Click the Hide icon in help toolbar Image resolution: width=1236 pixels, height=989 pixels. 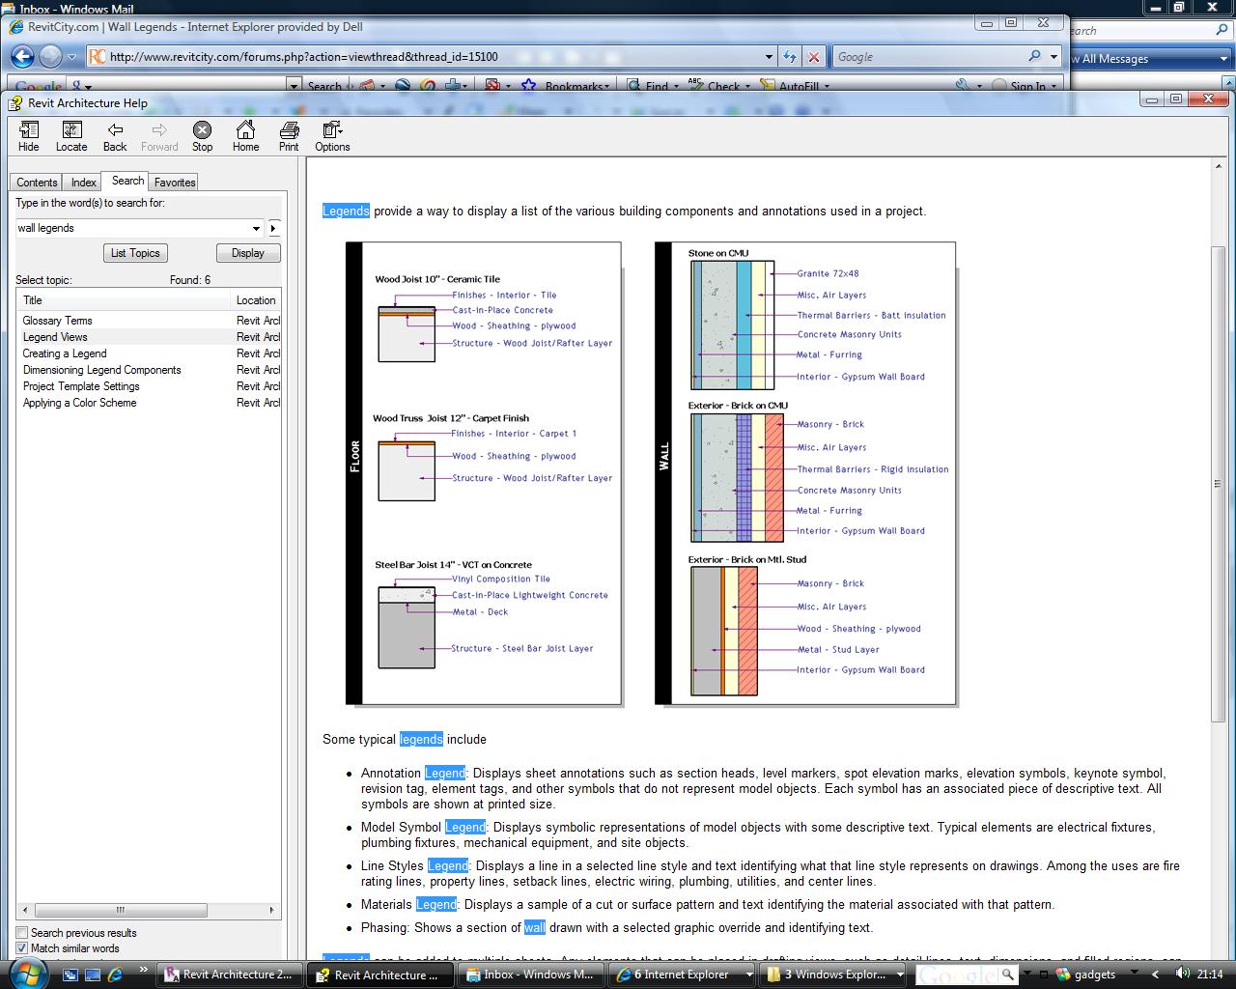click(x=29, y=135)
